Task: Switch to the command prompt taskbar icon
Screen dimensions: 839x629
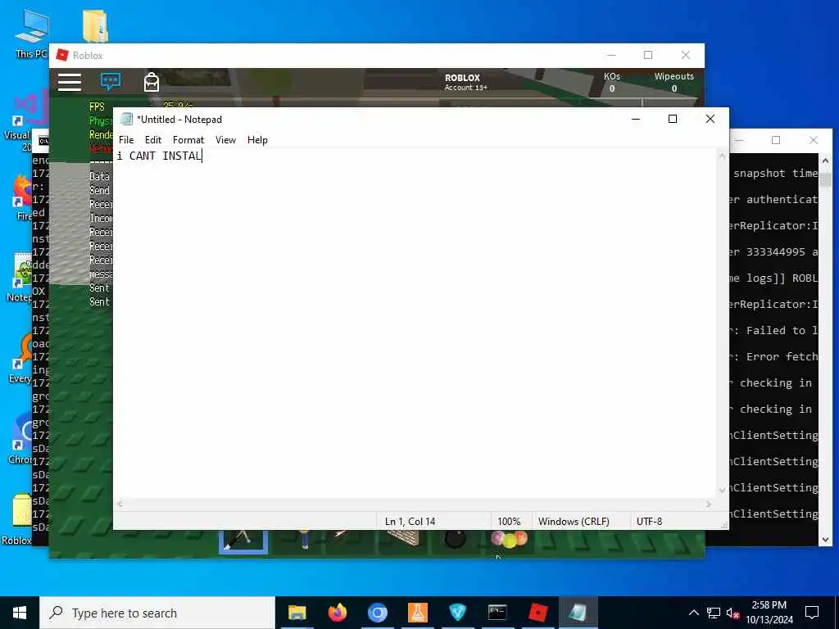Action: click(x=497, y=613)
